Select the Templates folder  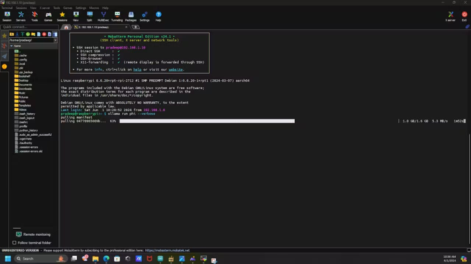(25, 106)
